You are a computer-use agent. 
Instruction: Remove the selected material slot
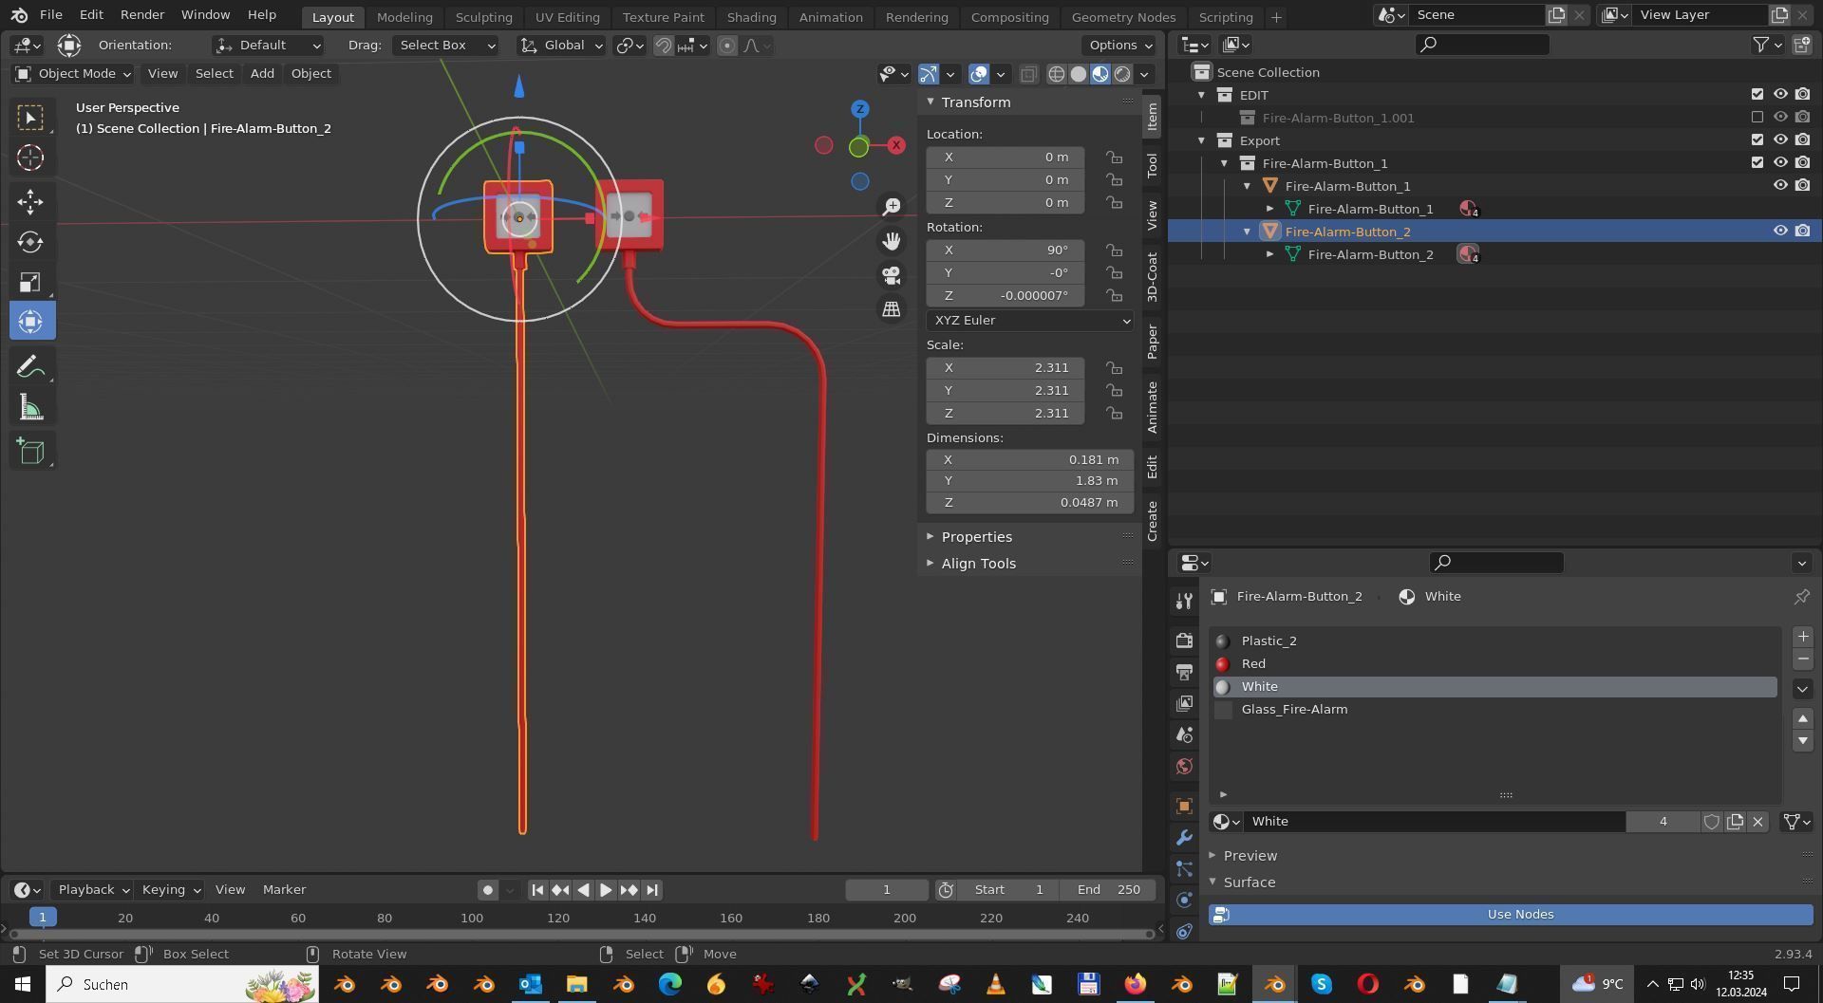click(x=1803, y=659)
